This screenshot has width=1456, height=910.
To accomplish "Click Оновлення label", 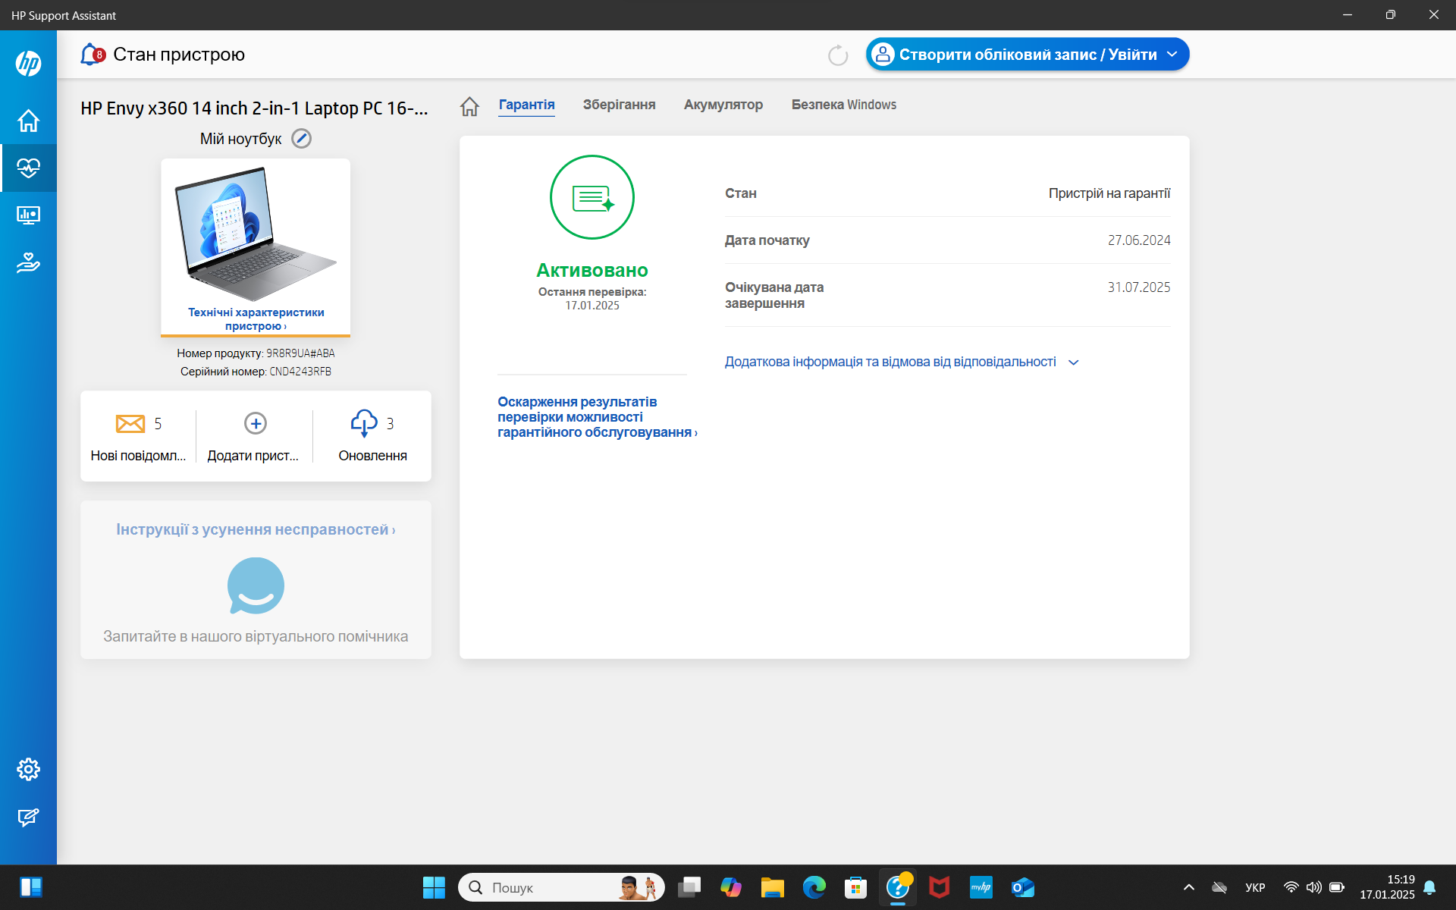I will pos(372,456).
